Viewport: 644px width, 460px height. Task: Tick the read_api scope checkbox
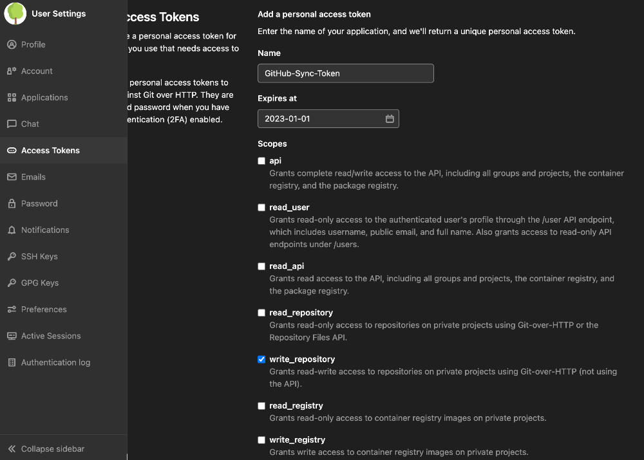[261, 266]
